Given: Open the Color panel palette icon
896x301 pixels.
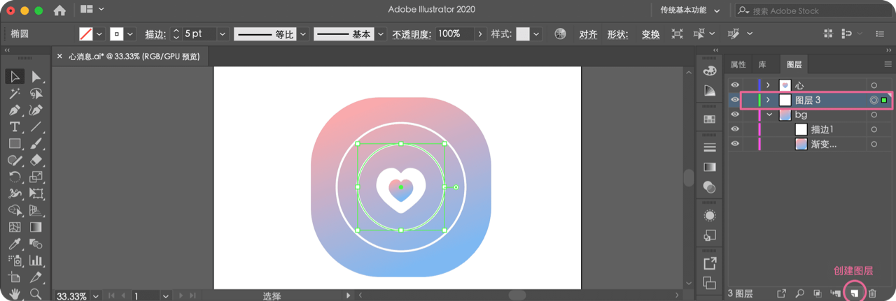Looking at the screenshot, I should point(710,71).
